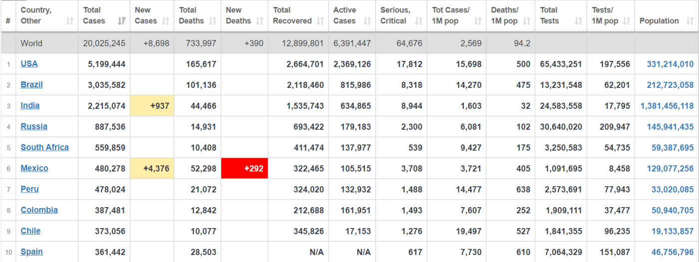Sort Total Tests column with arrow icon
The height and width of the screenshot is (262, 699).
(x=578, y=21)
